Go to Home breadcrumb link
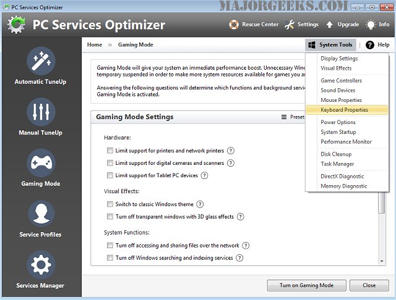 pyautogui.click(x=95, y=45)
